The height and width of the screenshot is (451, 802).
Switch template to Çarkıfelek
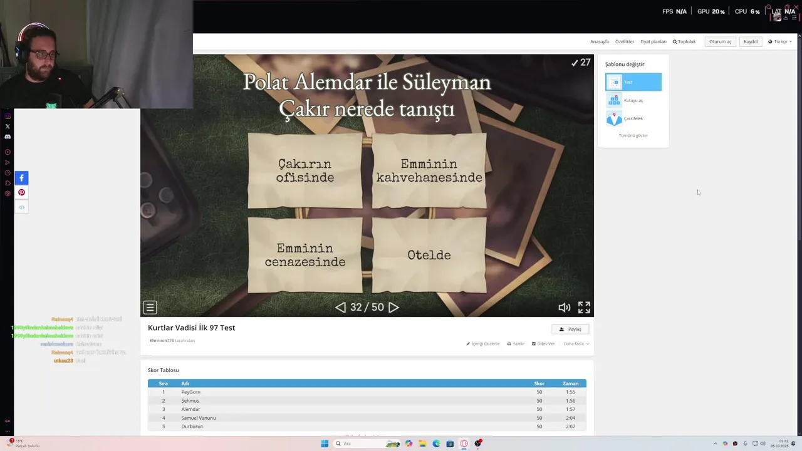coord(633,118)
